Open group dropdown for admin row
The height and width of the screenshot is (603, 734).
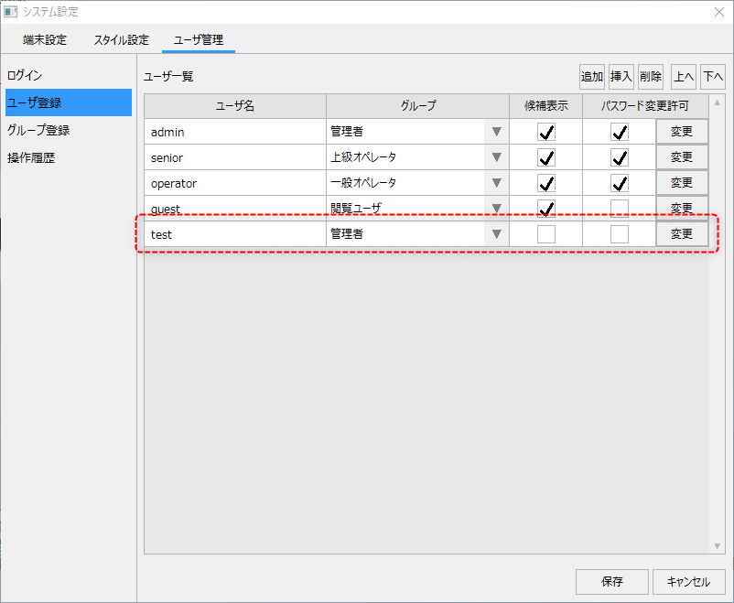[x=497, y=132]
